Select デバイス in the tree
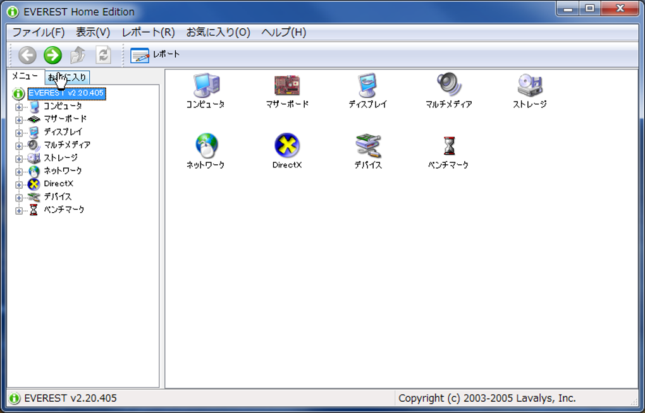Screen dimensions: 645x413 pyautogui.click(x=58, y=196)
